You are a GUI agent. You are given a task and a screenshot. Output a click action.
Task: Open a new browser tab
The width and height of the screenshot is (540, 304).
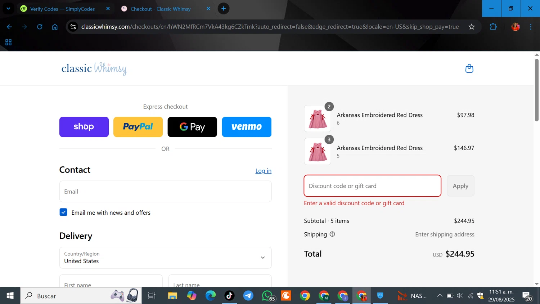224,9
